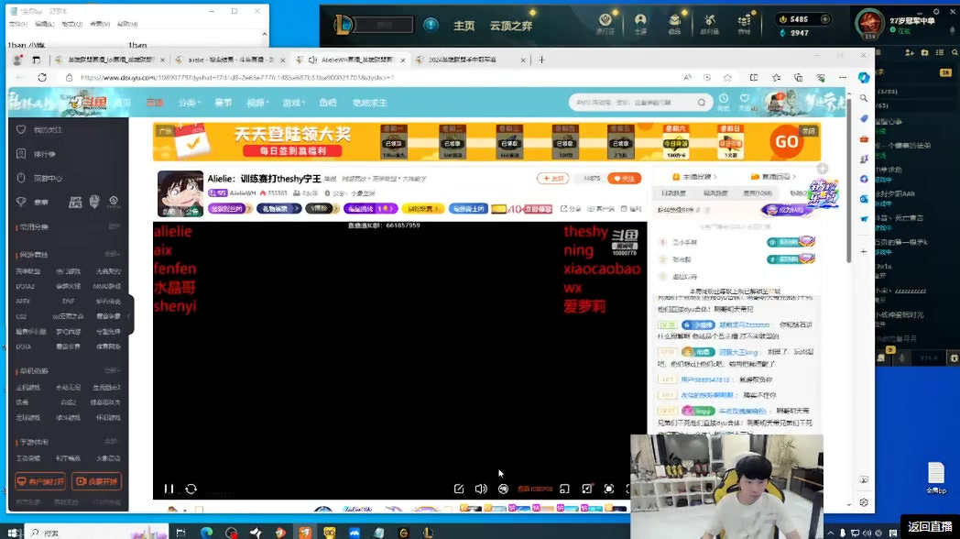Viewport: 960px width, 539px height.
Task: Click the left orange button at sidebar bottom
Action: point(40,481)
